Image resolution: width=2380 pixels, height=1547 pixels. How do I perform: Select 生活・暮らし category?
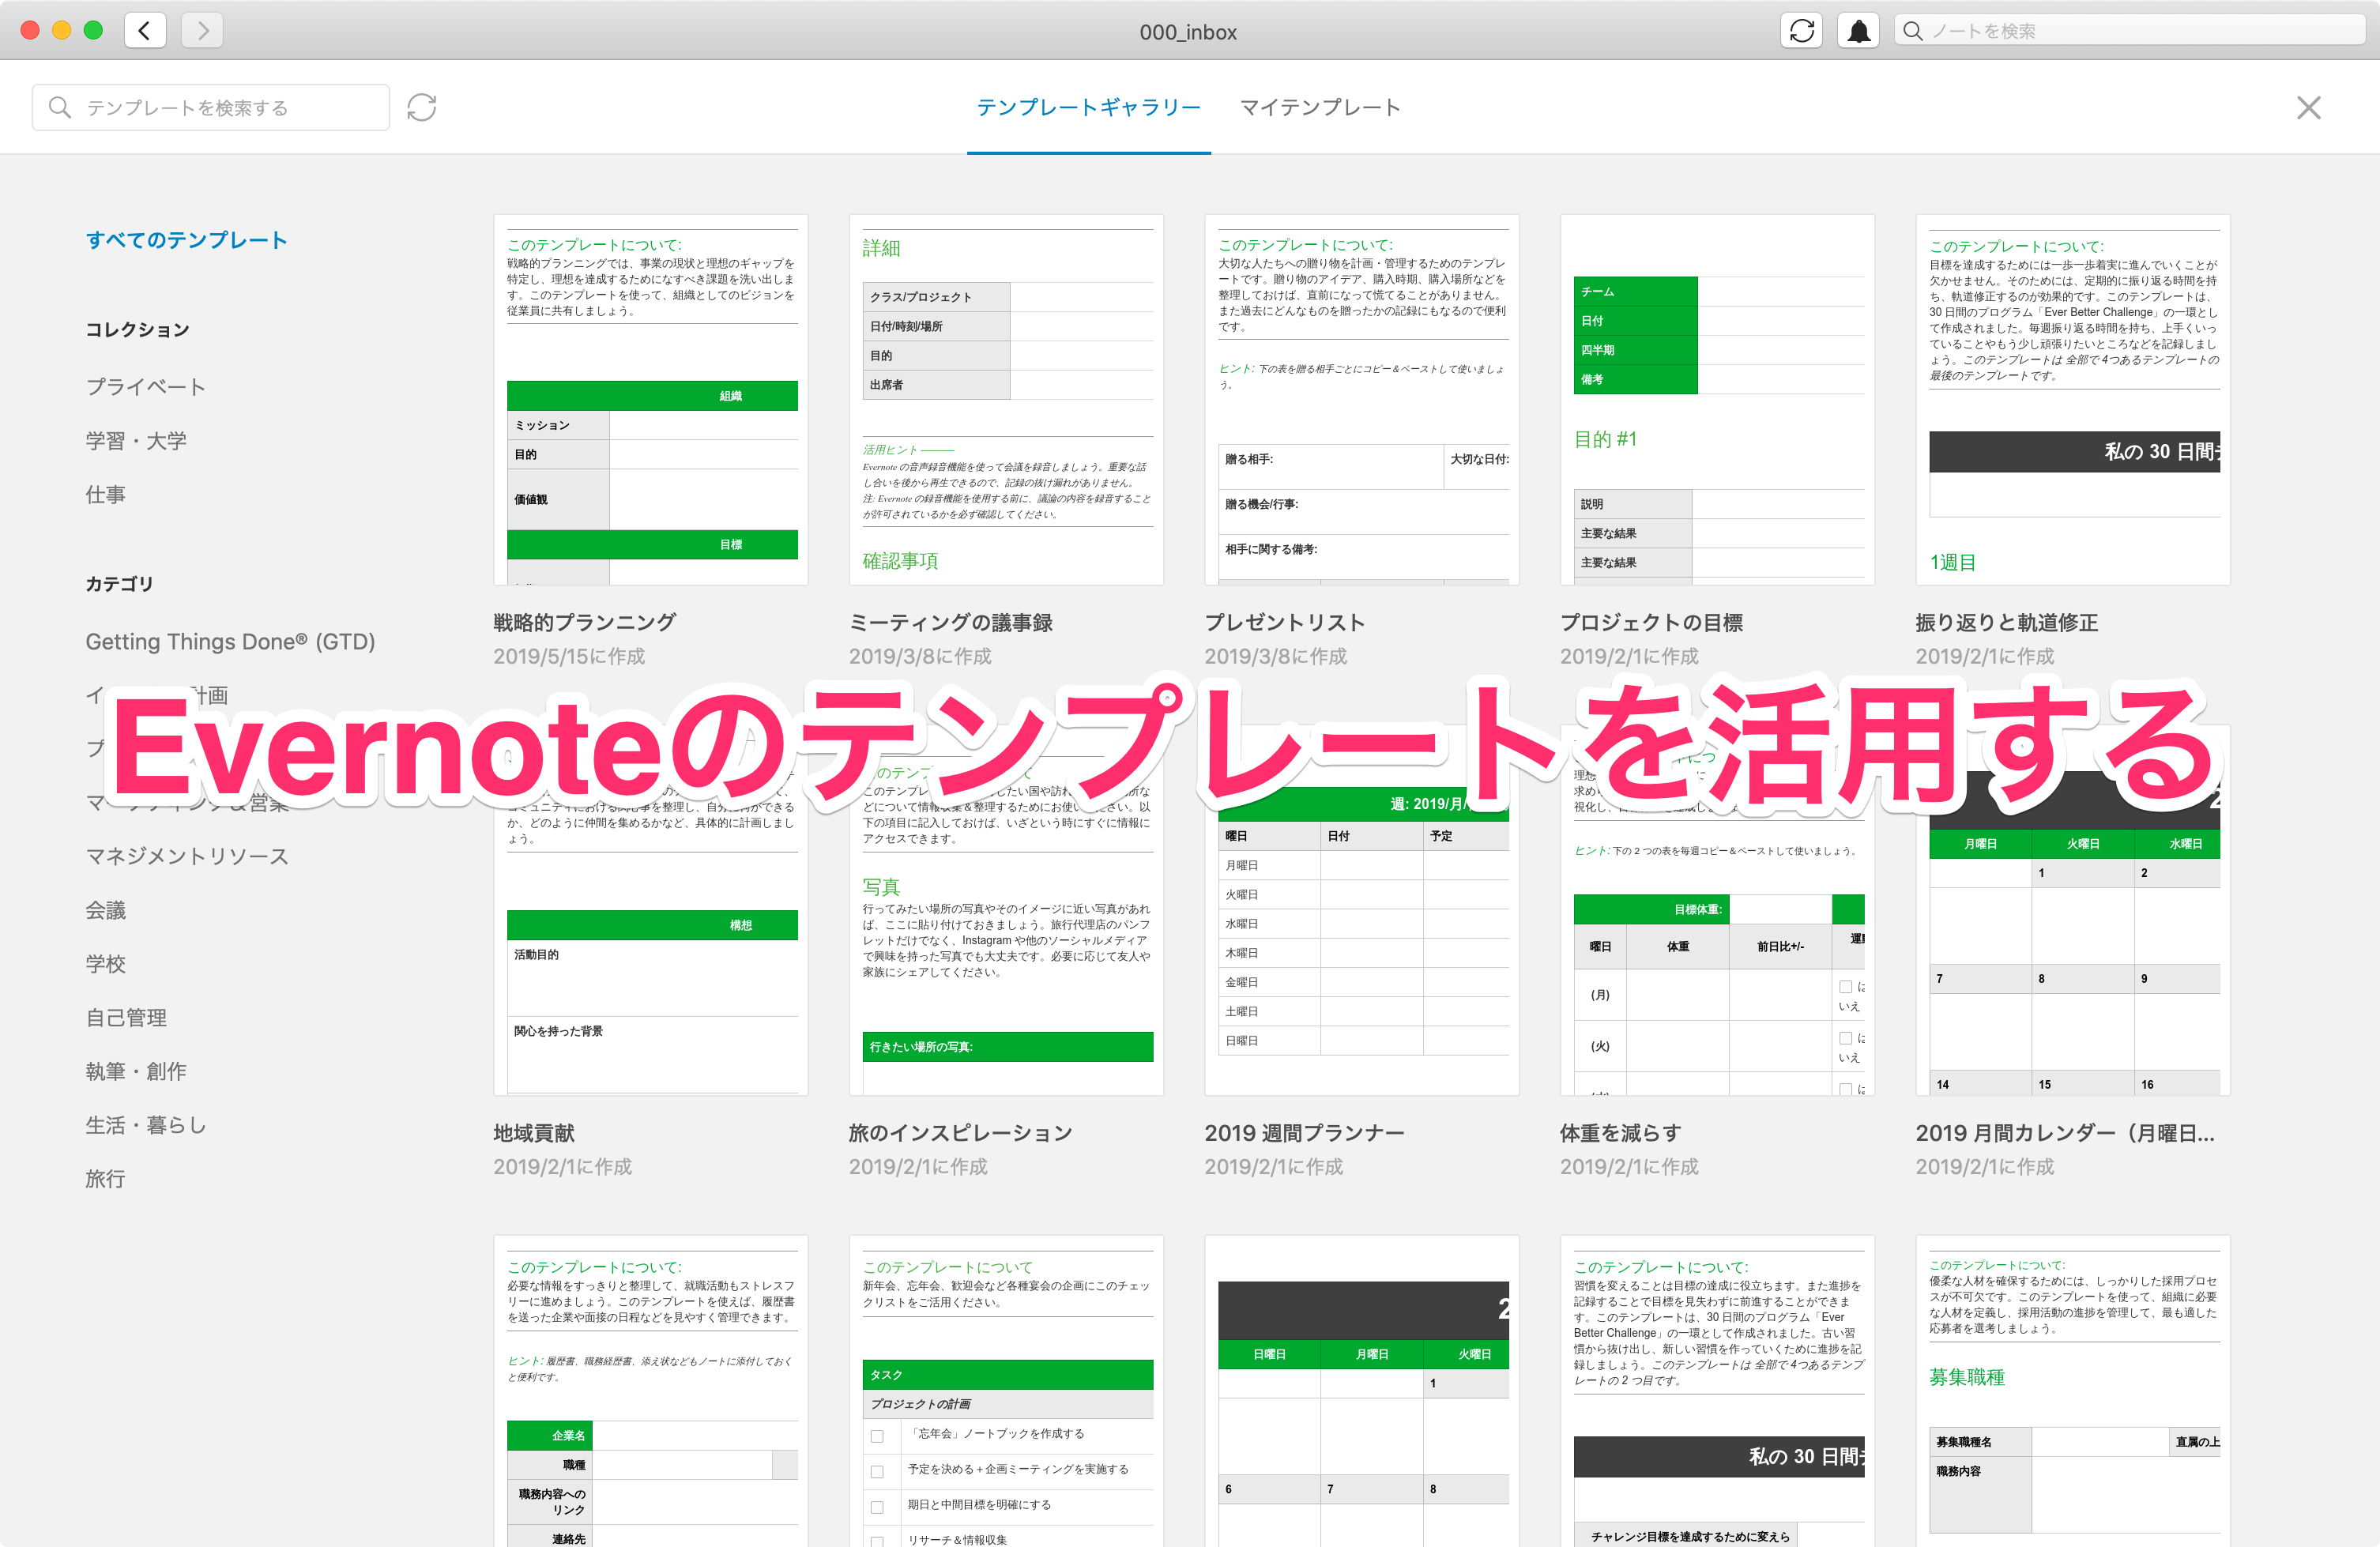146,1125
